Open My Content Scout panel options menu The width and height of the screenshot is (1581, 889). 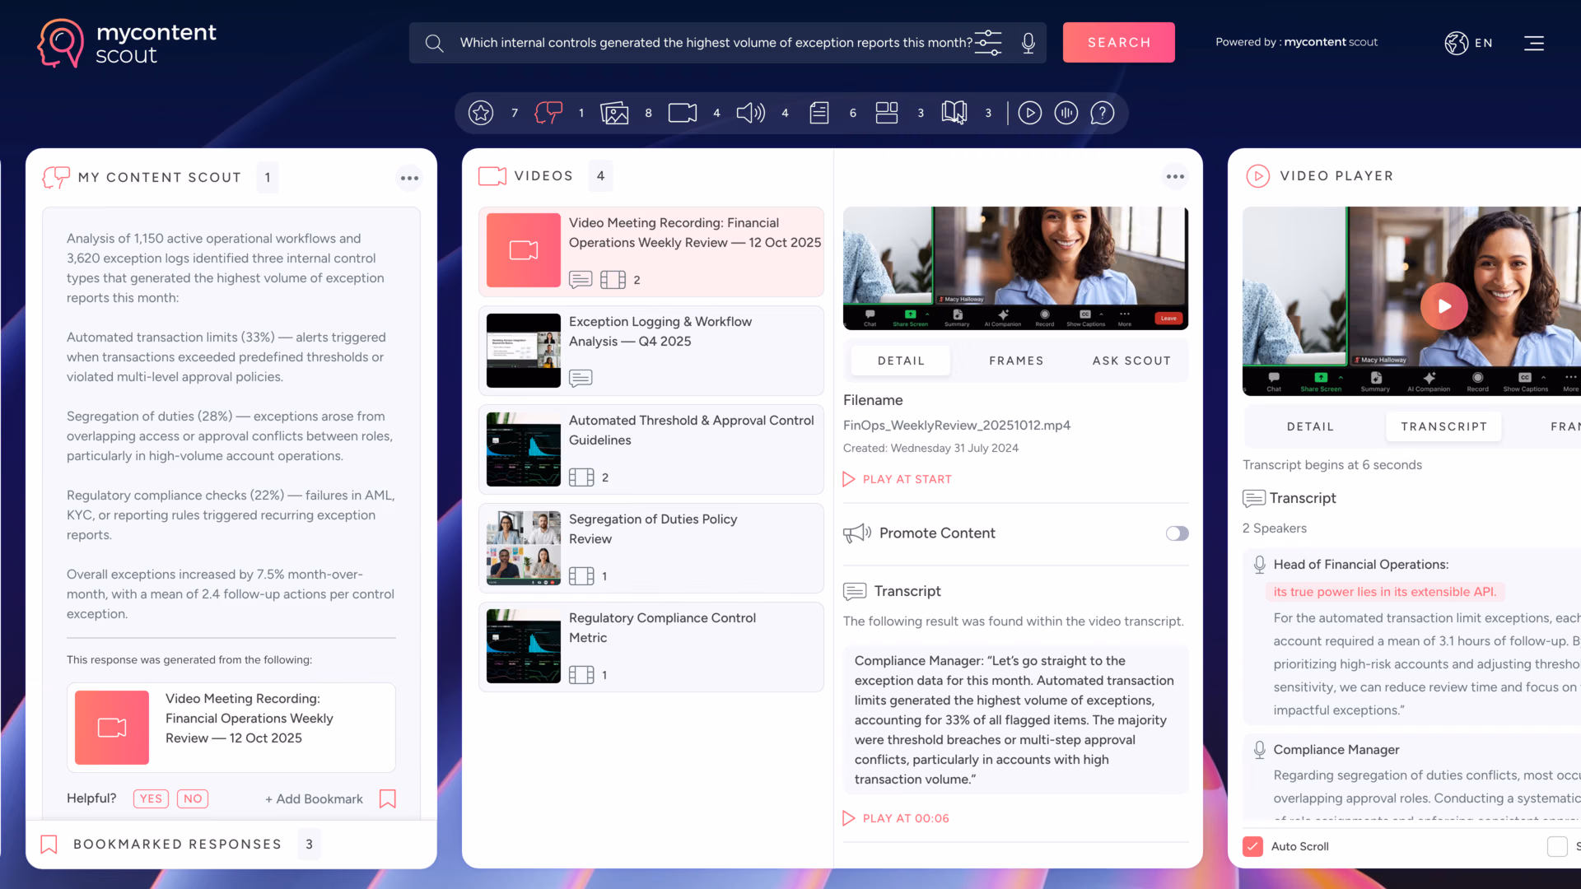coord(409,178)
